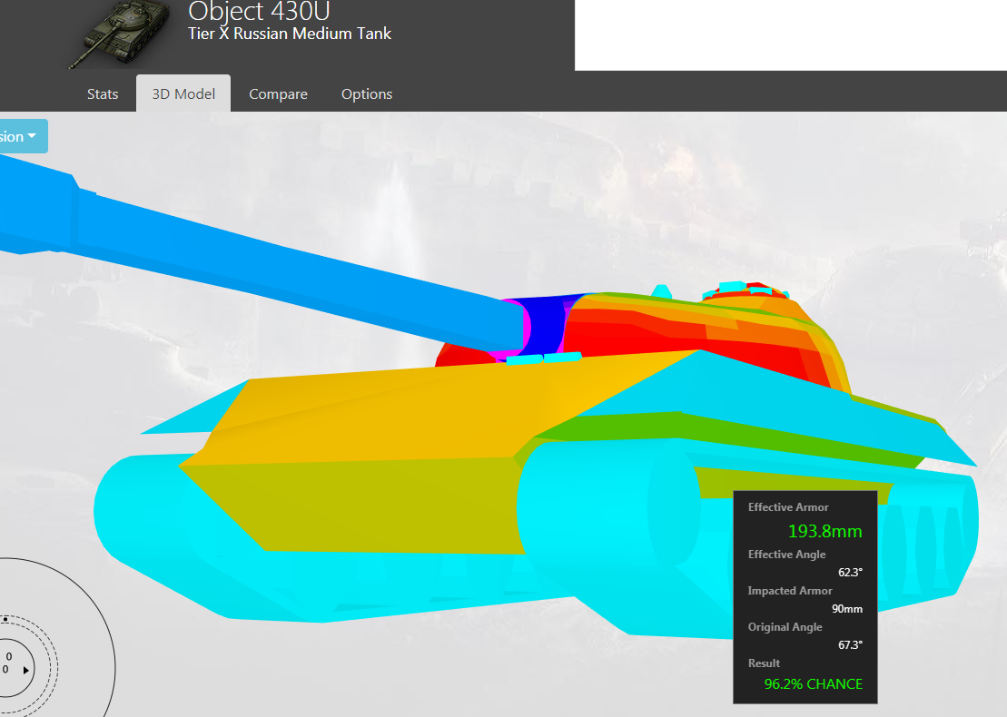The width and height of the screenshot is (1007, 717).
Task: Select the 3D Model tab
Action: click(183, 93)
